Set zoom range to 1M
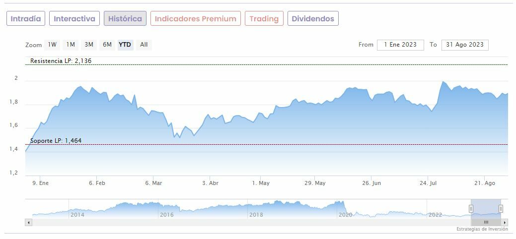The width and height of the screenshot is (516, 239). click(x=71, y=45)
